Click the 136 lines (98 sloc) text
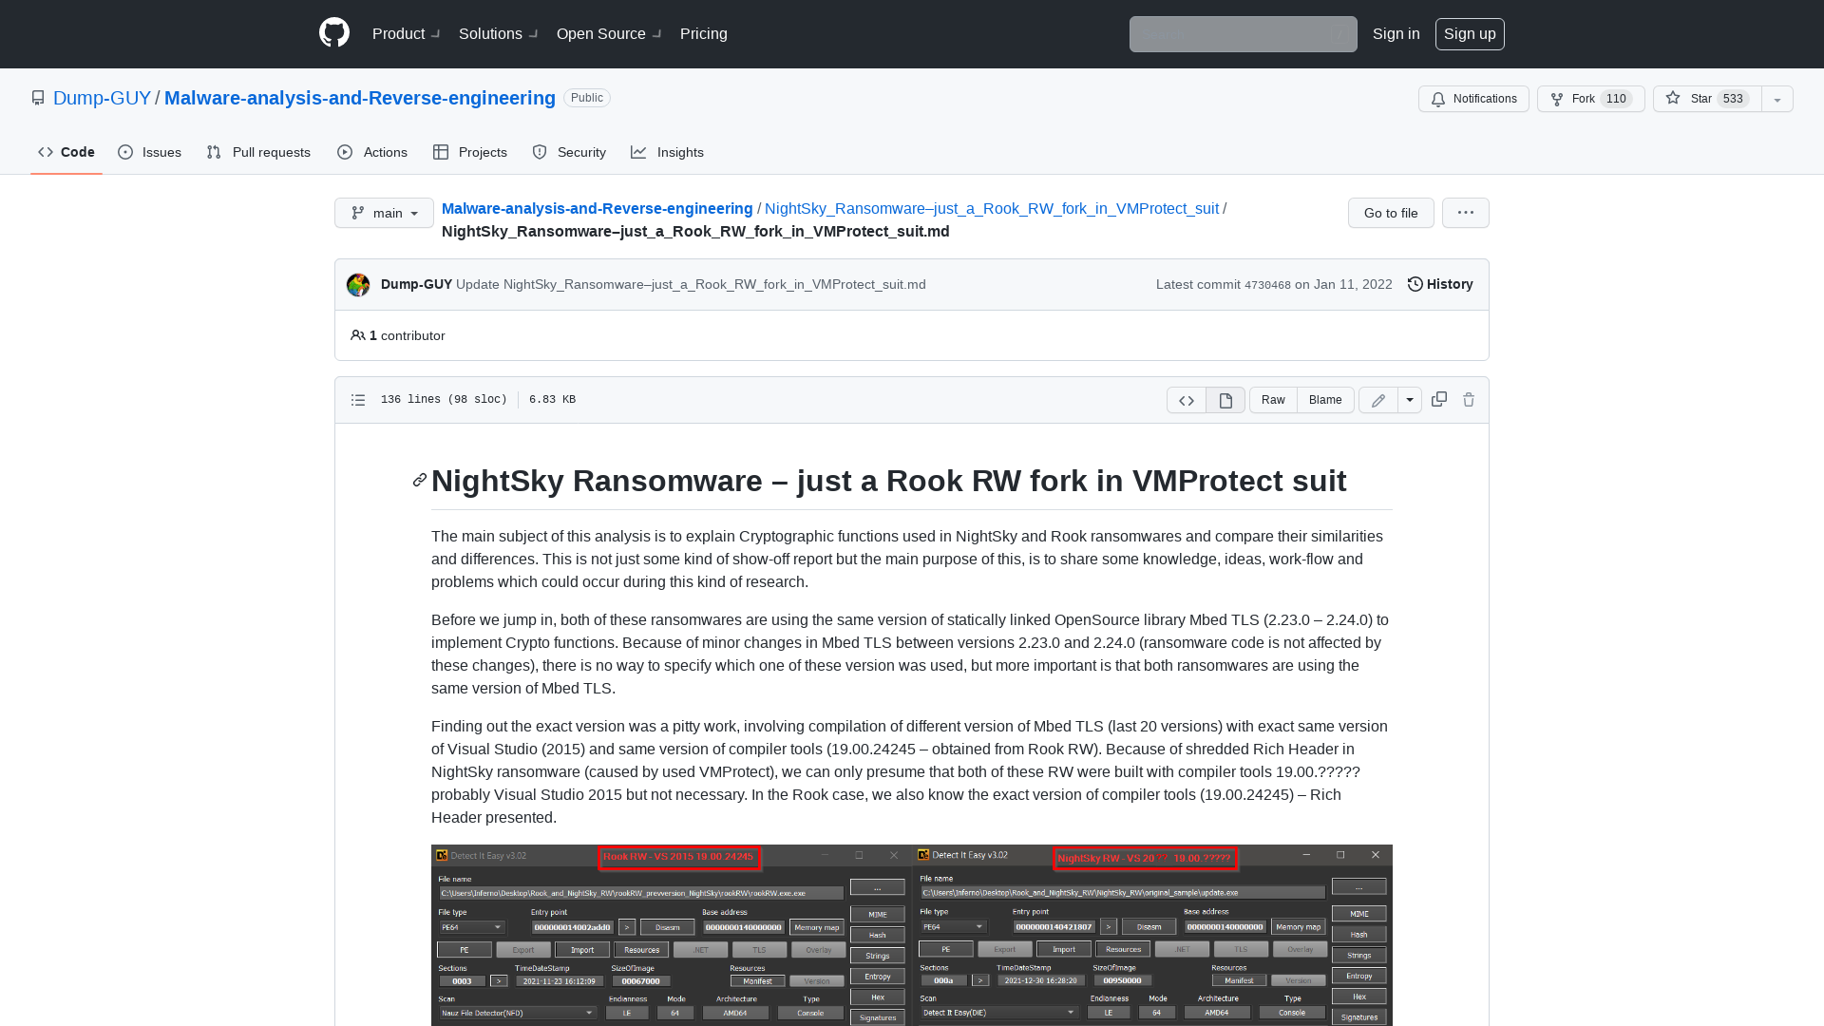 [x=444, y=400]
